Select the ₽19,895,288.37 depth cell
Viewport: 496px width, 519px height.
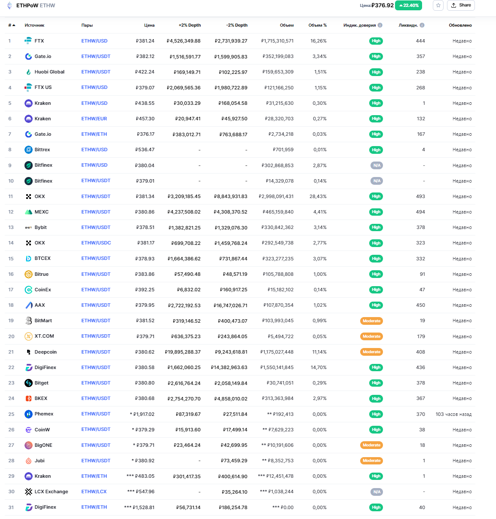tap(183, 352)
